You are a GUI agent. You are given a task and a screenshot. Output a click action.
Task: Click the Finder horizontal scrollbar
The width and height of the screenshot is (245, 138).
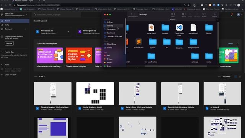[176, 66]
